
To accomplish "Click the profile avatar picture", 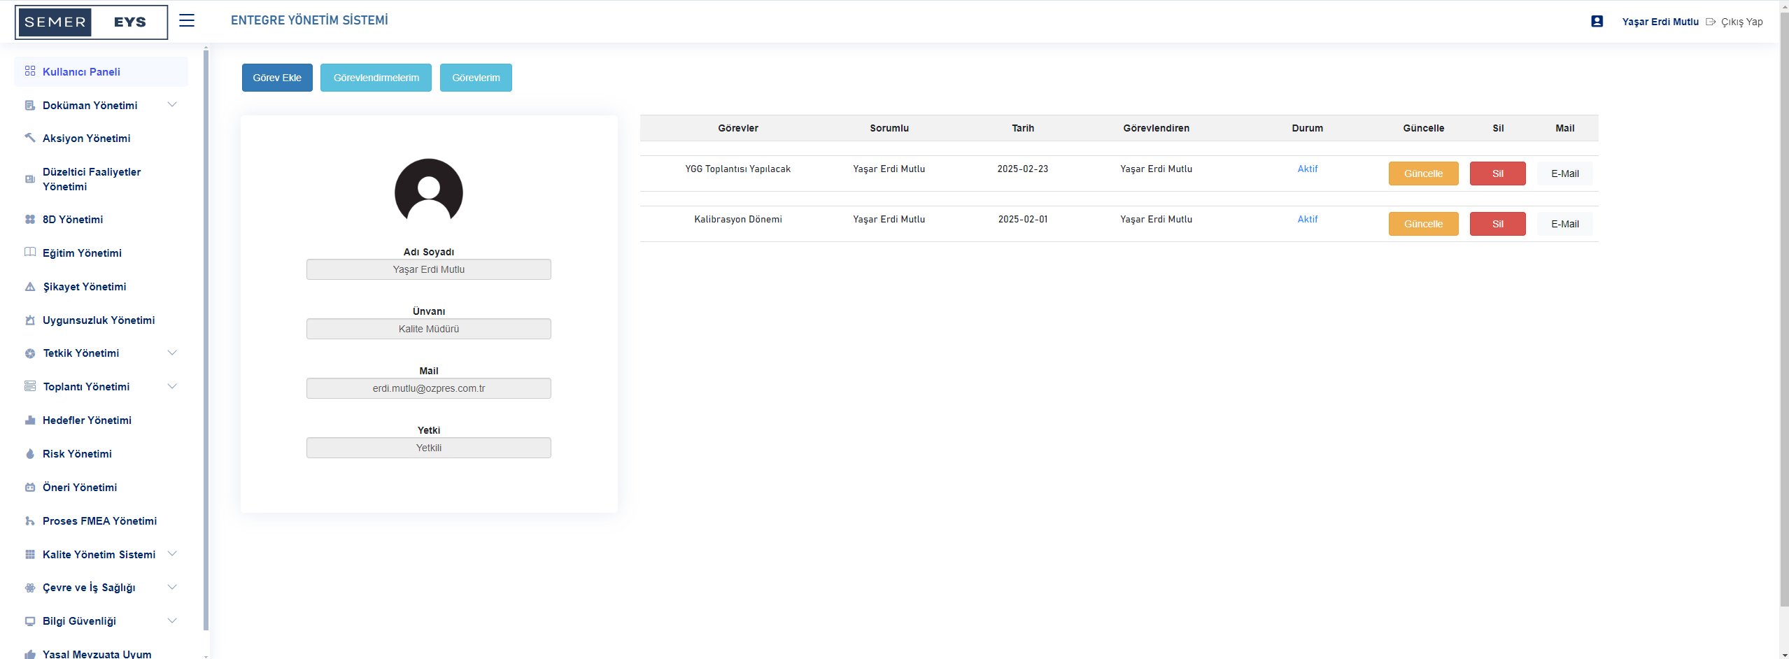I will click(428, 192).
